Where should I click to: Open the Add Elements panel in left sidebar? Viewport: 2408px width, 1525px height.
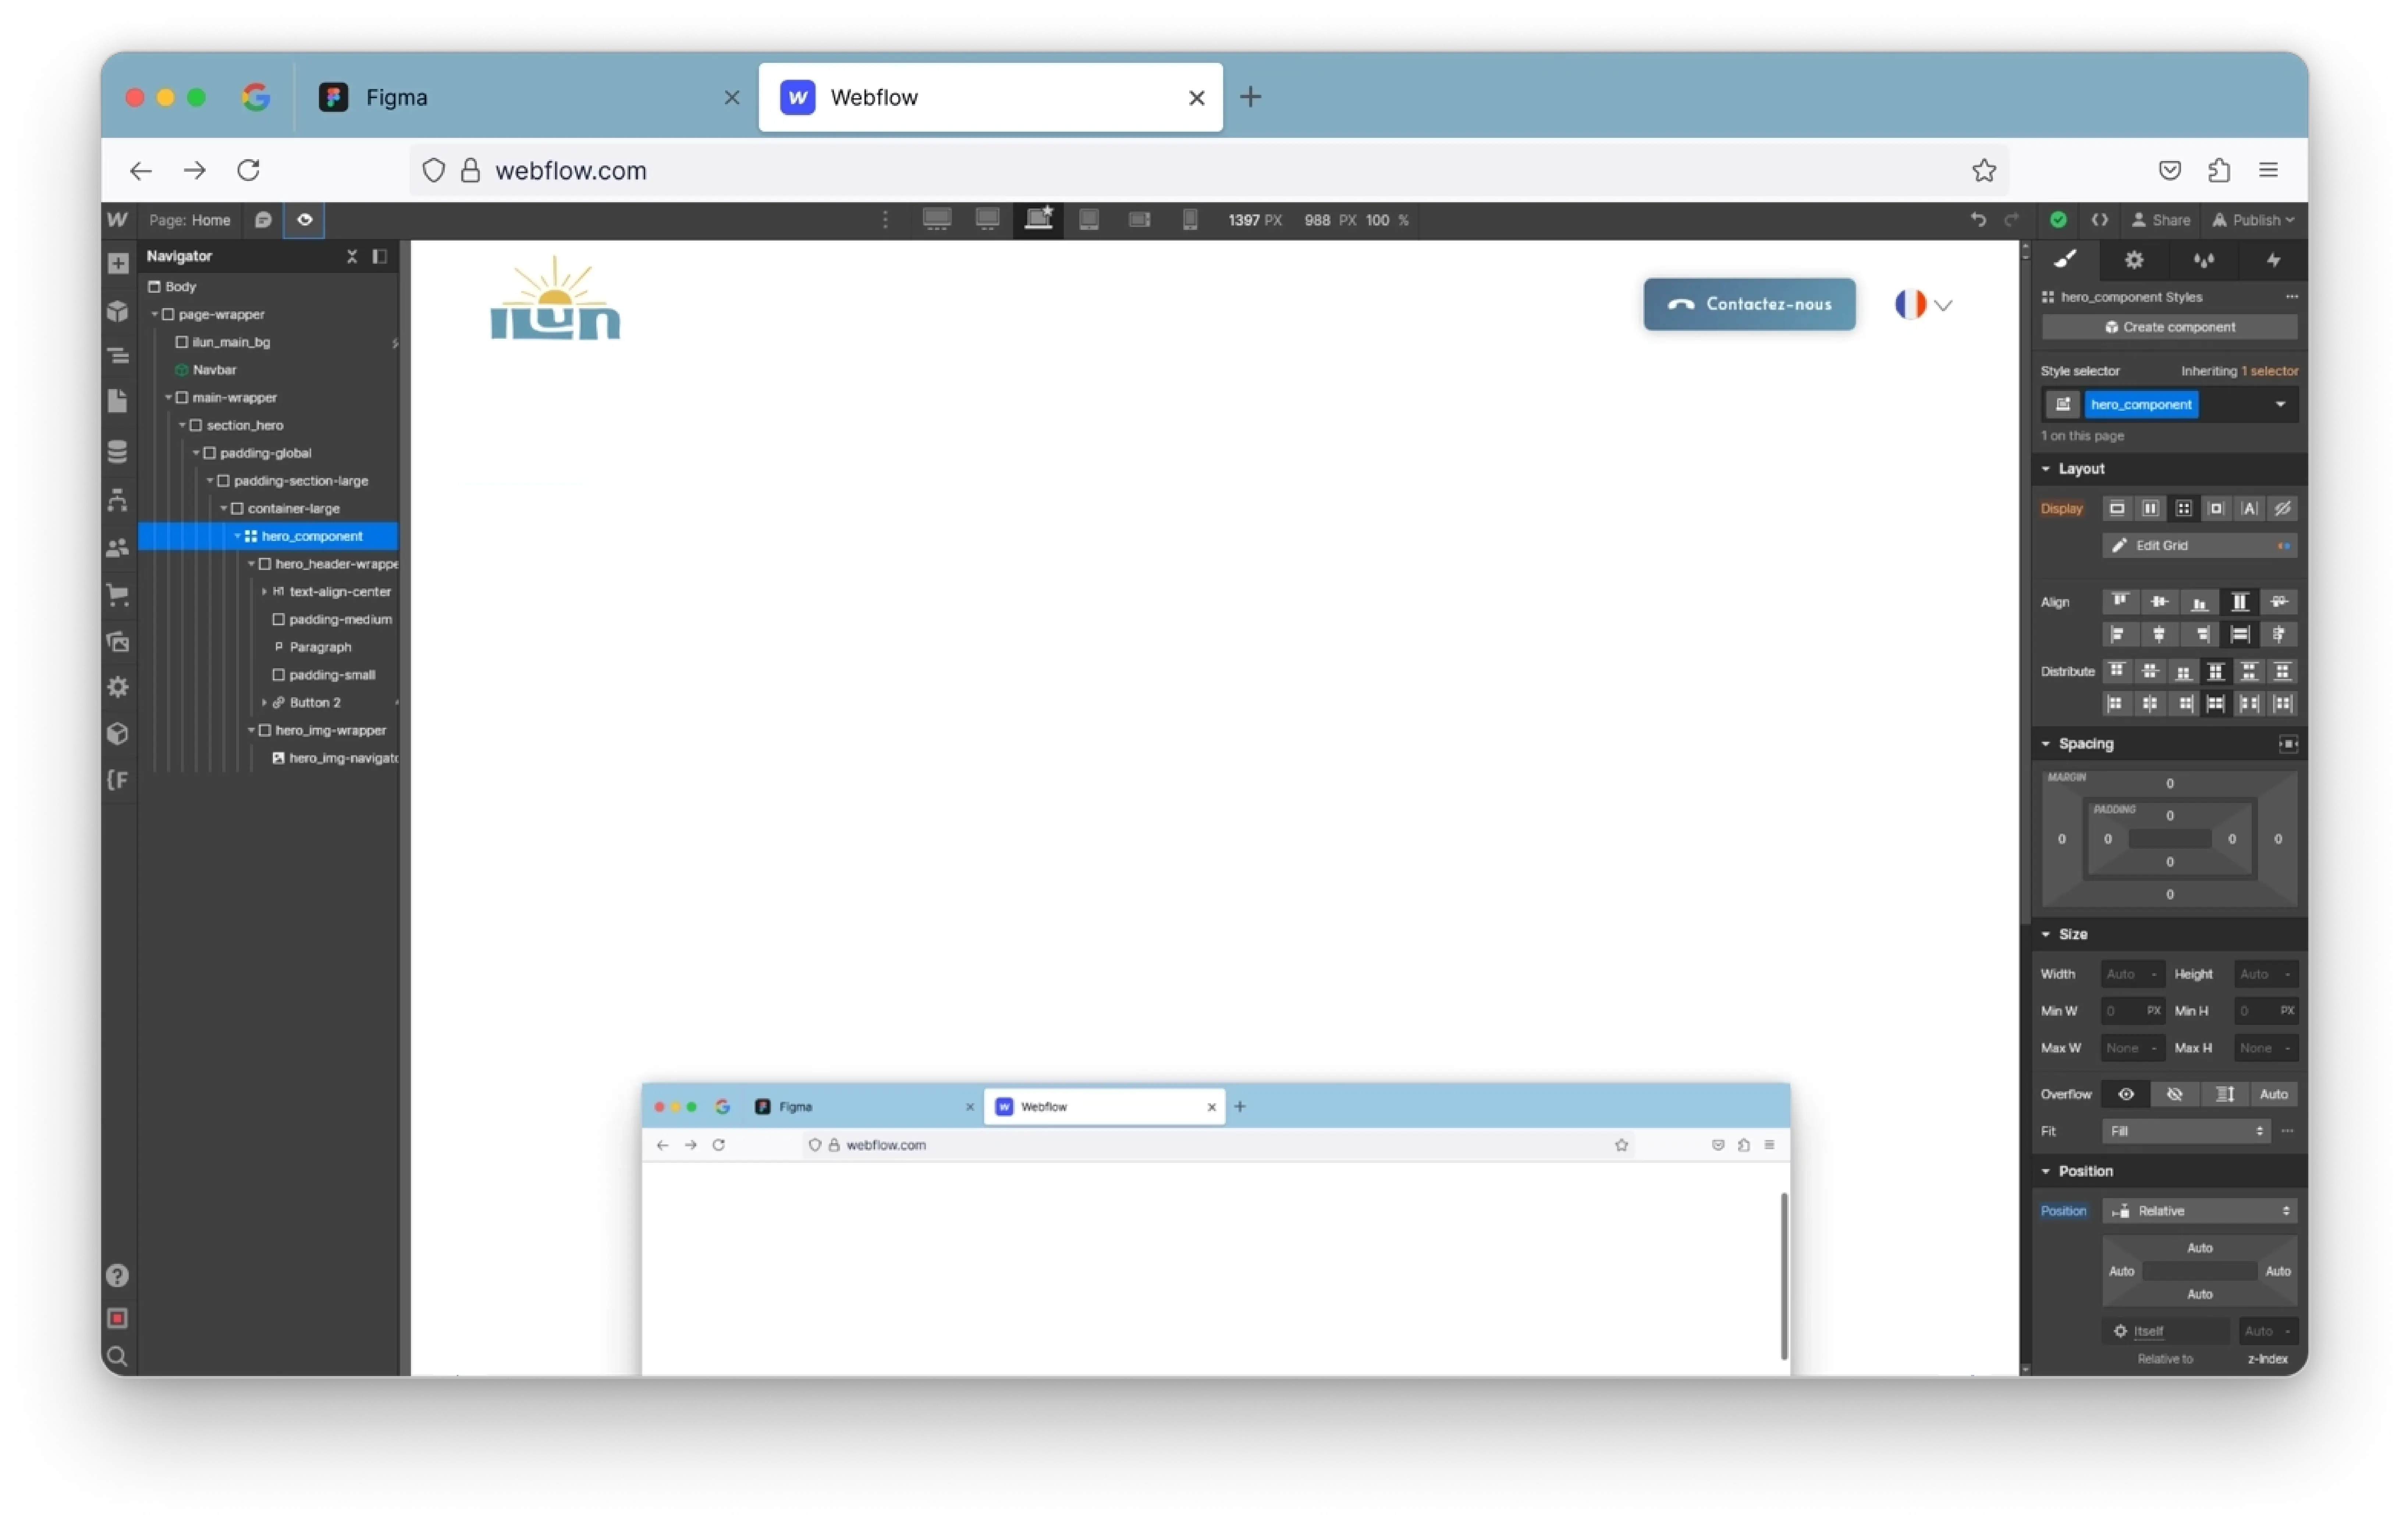click(118, 264)
